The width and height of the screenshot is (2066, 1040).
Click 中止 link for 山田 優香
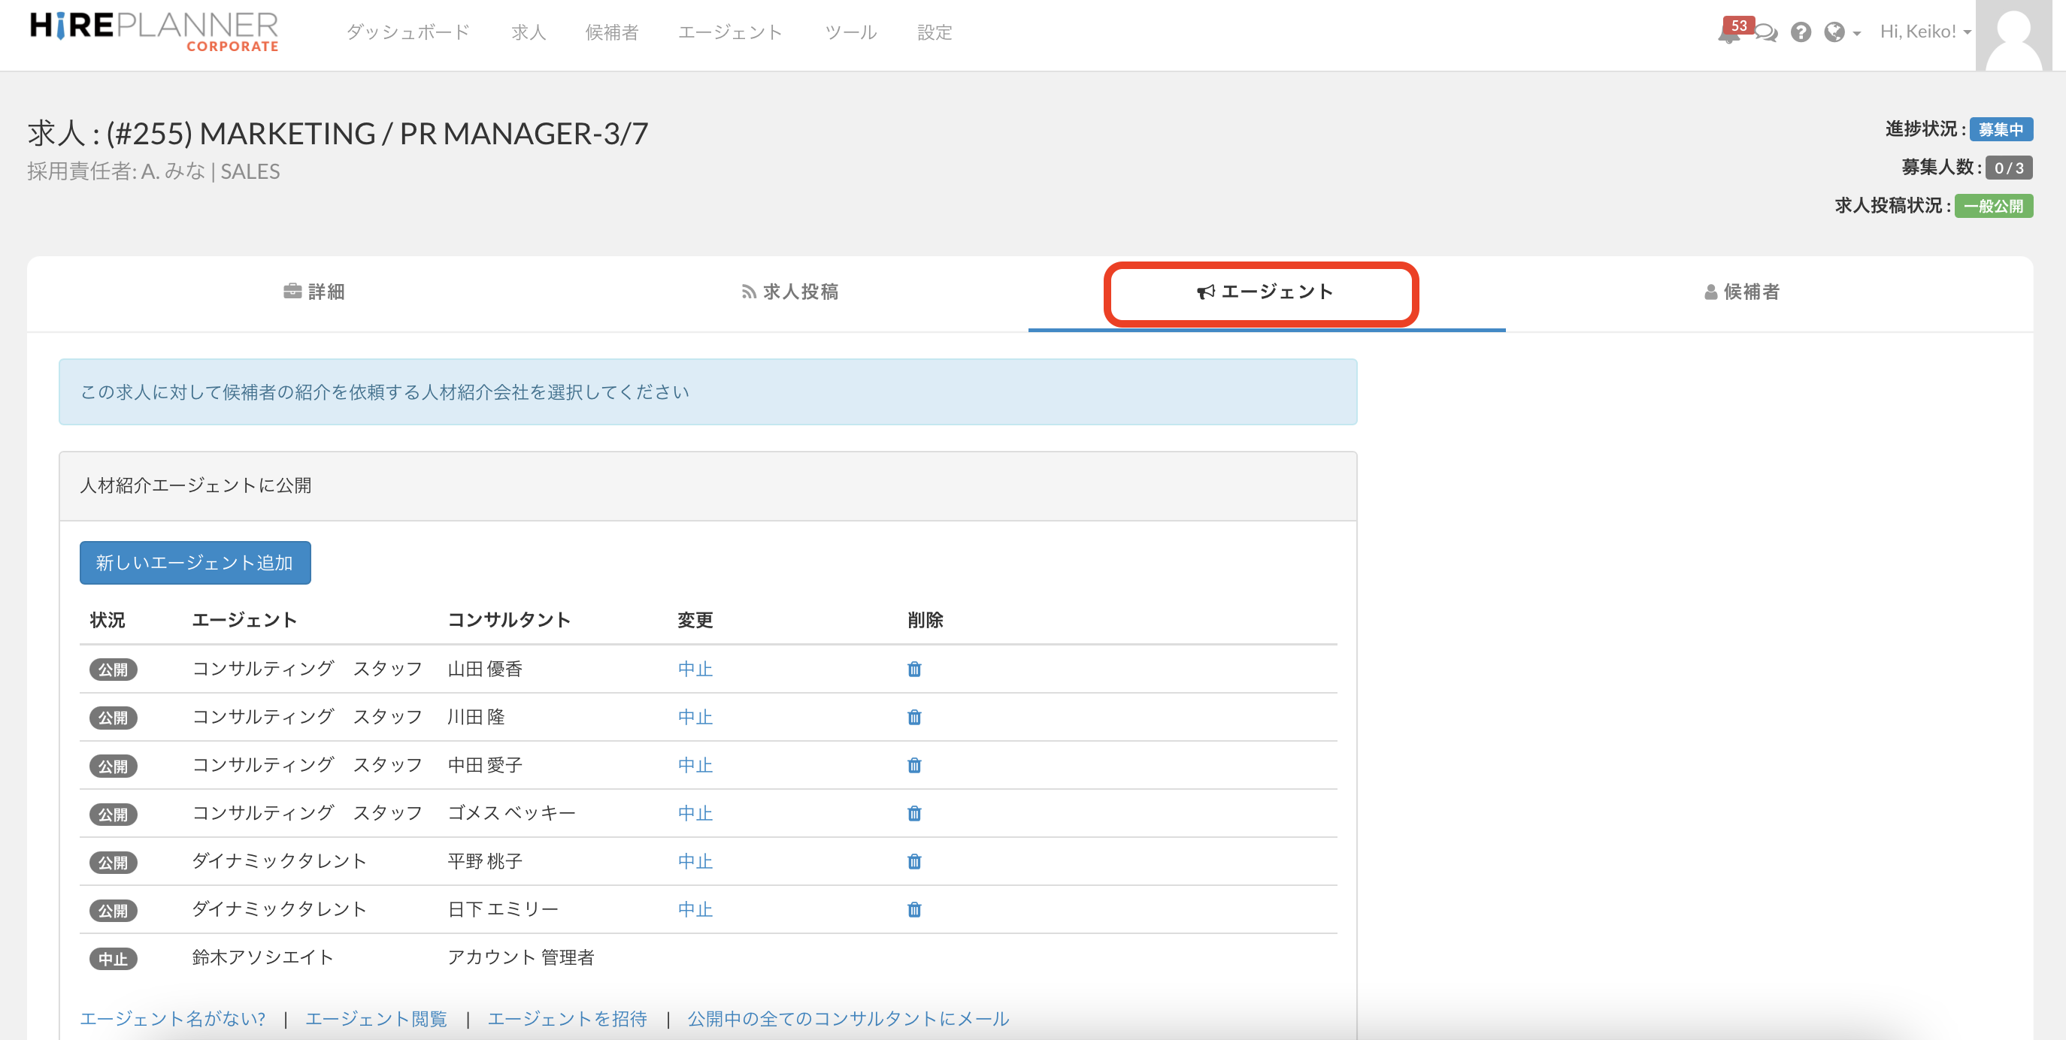tap(695, 669)
